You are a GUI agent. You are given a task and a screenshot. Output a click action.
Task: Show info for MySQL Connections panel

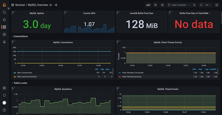click(12, 41)
